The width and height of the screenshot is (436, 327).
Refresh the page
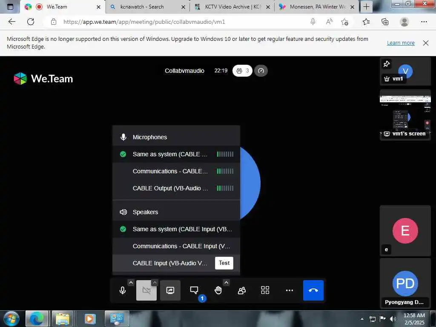click(31, 22)
